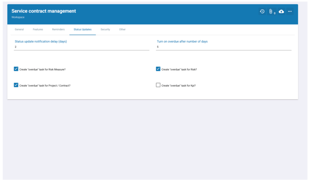Click the Service contract management title
The image size is (309, 180).
[x=44, y=11]
